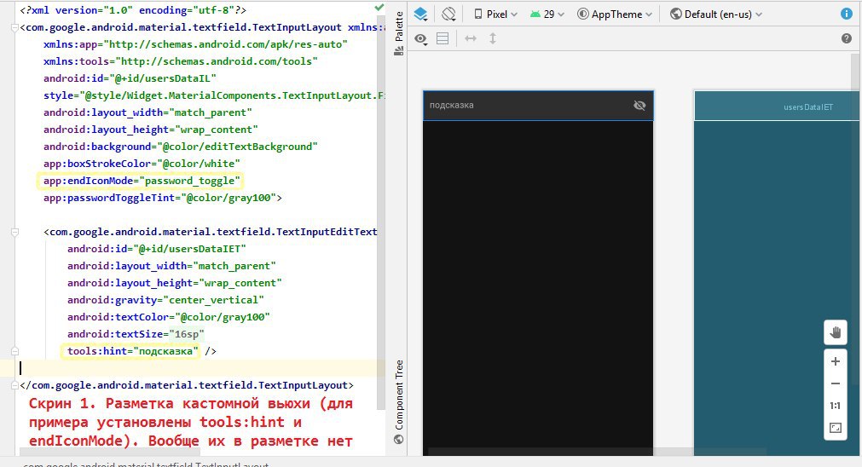
Task: Click android:id="@+id/usersDataIET" line
Action: click(157, 249)
